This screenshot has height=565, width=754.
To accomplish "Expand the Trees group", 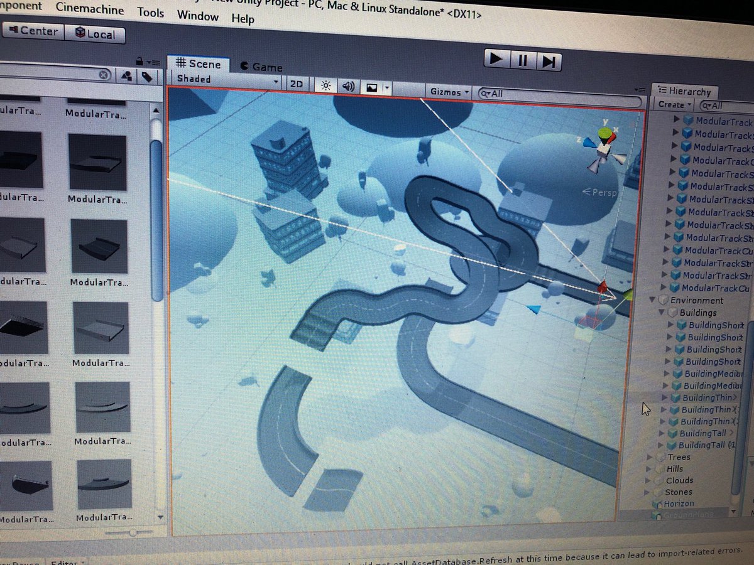I will [650, 456].
